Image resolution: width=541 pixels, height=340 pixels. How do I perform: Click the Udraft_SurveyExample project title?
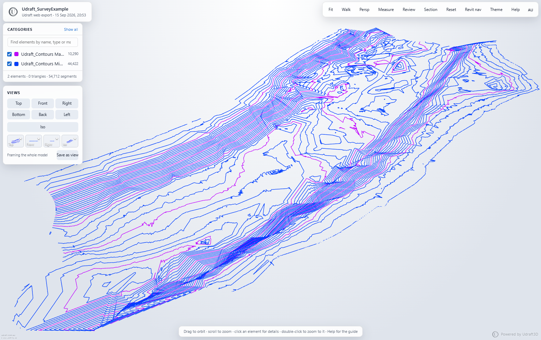[x=45, y=9]
